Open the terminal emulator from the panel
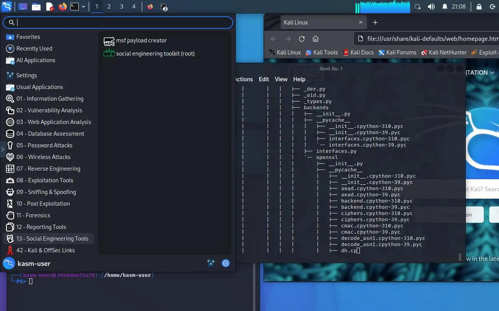Viewport: 499px width, 311px height. tap(74, 7)
